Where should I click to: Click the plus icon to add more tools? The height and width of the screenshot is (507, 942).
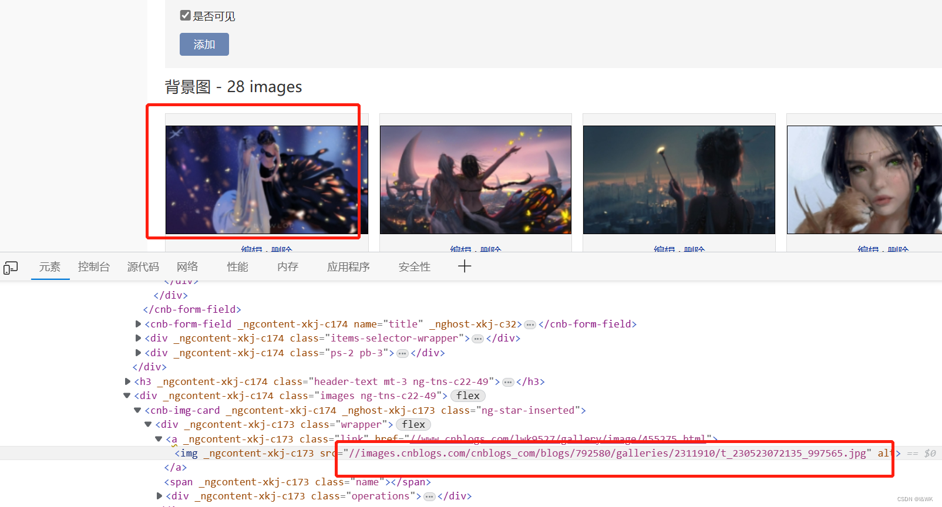tap(465, 266)
